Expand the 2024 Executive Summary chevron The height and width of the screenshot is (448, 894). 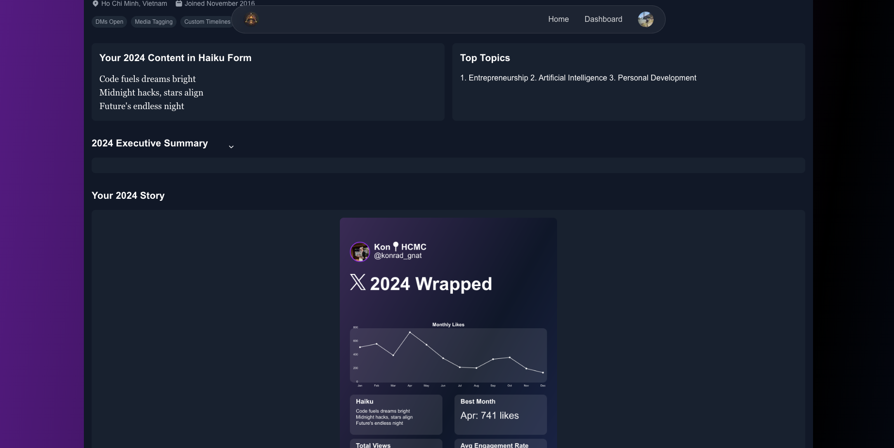[x=231, y=146]
